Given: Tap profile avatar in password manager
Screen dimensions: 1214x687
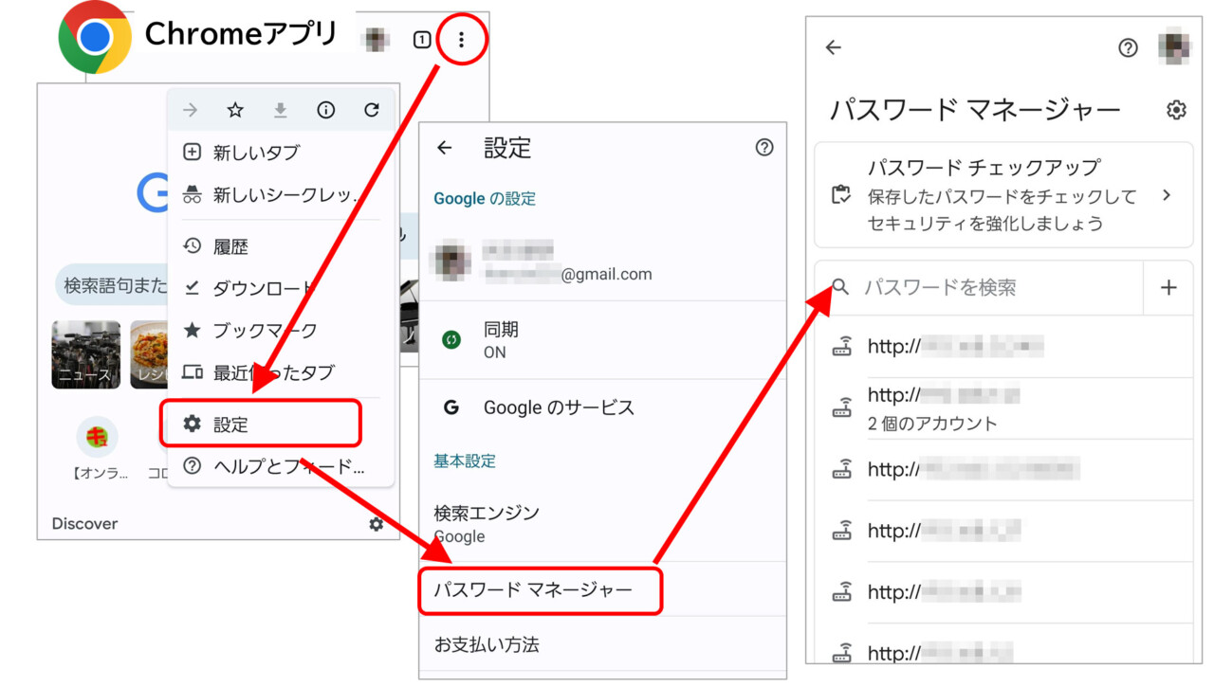Looking at the screenshot, I should click(x=1175, y=47).
